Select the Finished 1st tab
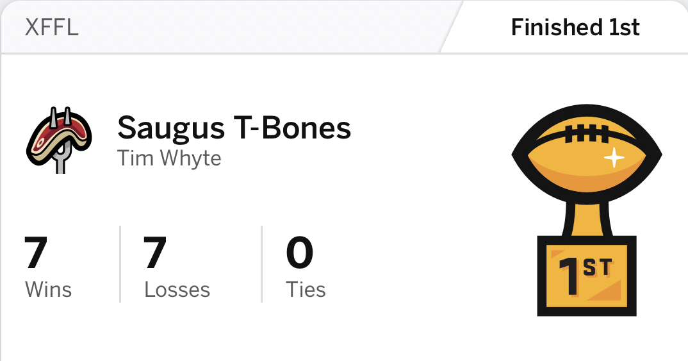688x361 pixels. 575,28
